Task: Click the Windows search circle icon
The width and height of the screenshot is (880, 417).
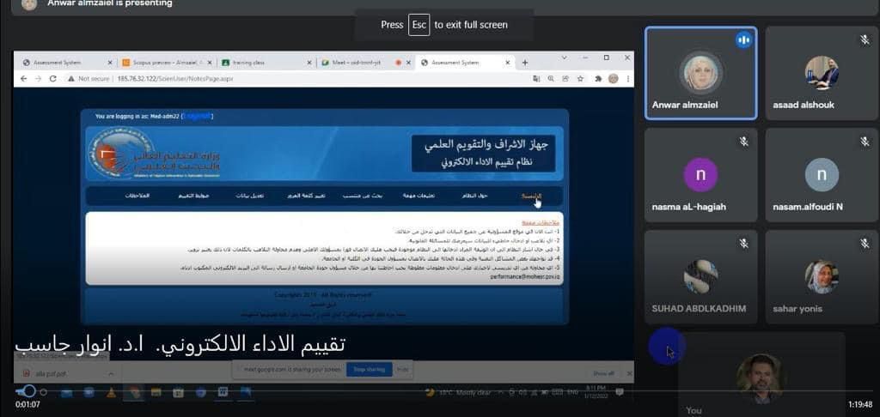Action: [43, 392]
